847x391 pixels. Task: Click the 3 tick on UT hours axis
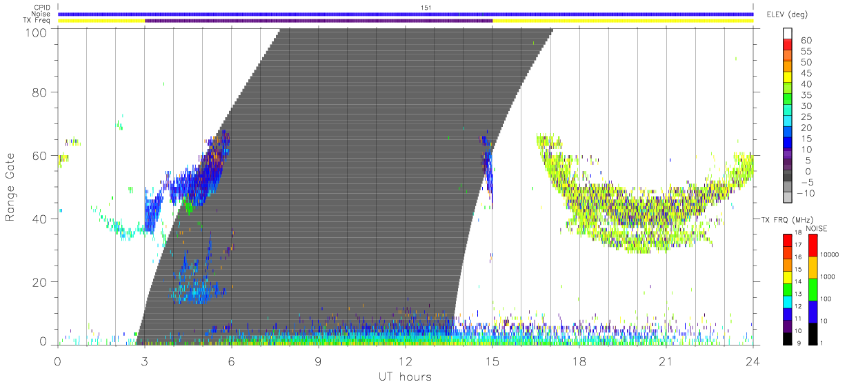[145, 360]
